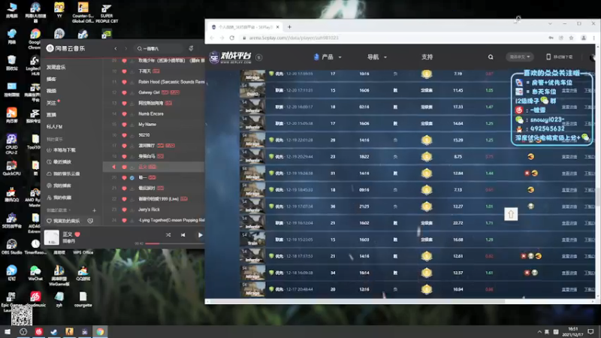Screen dimensions: 601x338
Task: Click album thumbnail of now-playing song
Action: point(52,237)
